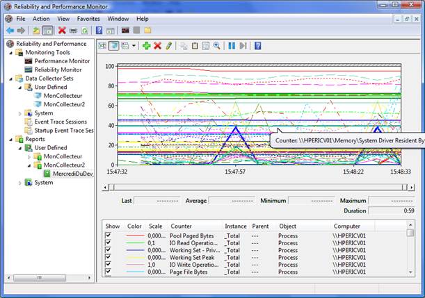Open the File menu
This screenshot has width=425, height=298.
pyautogui.click(x=21, y=19)
